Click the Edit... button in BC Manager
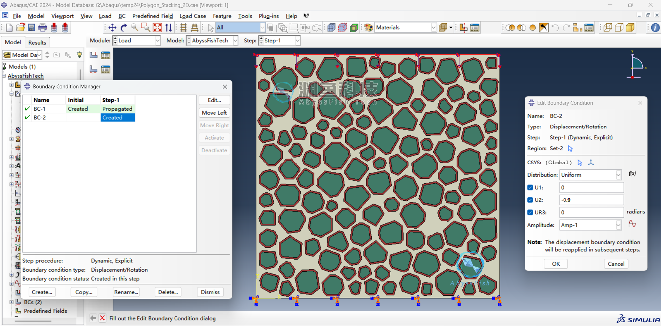 pyautogui.click(x=214, y=100)
